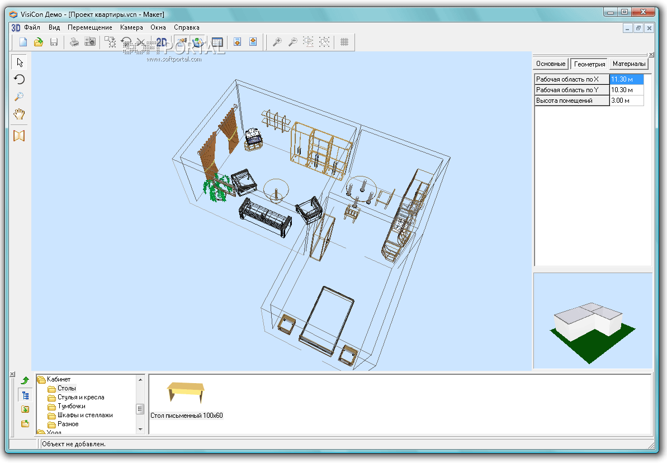Select the Стол письменный 100x60 thumbnail
This screenshot has width=667, height=463.
(186, 393)
